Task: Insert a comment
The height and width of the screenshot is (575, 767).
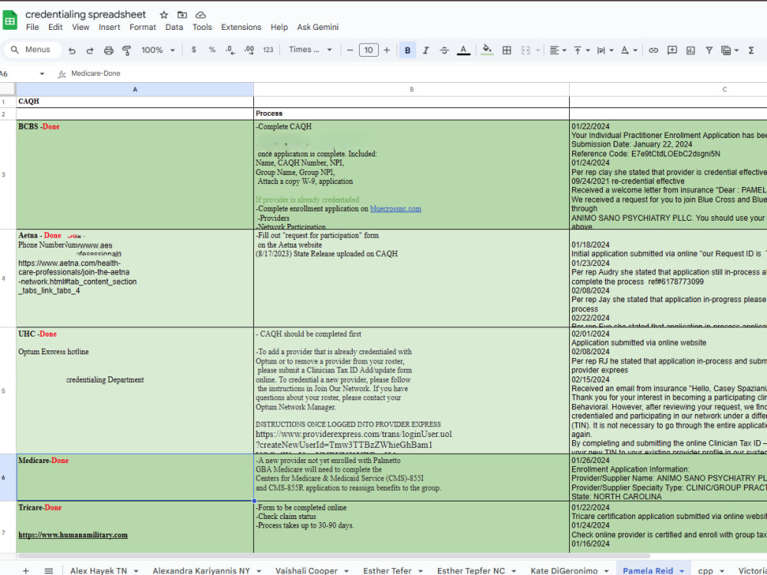Action: point(672,50)
